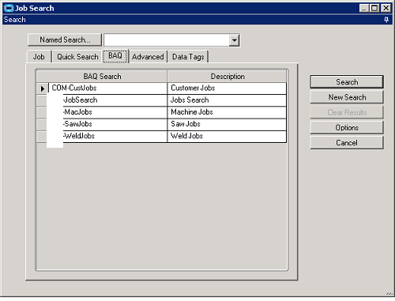Click the Search button
Screen dimensions: 395x301
click(347, 82)
